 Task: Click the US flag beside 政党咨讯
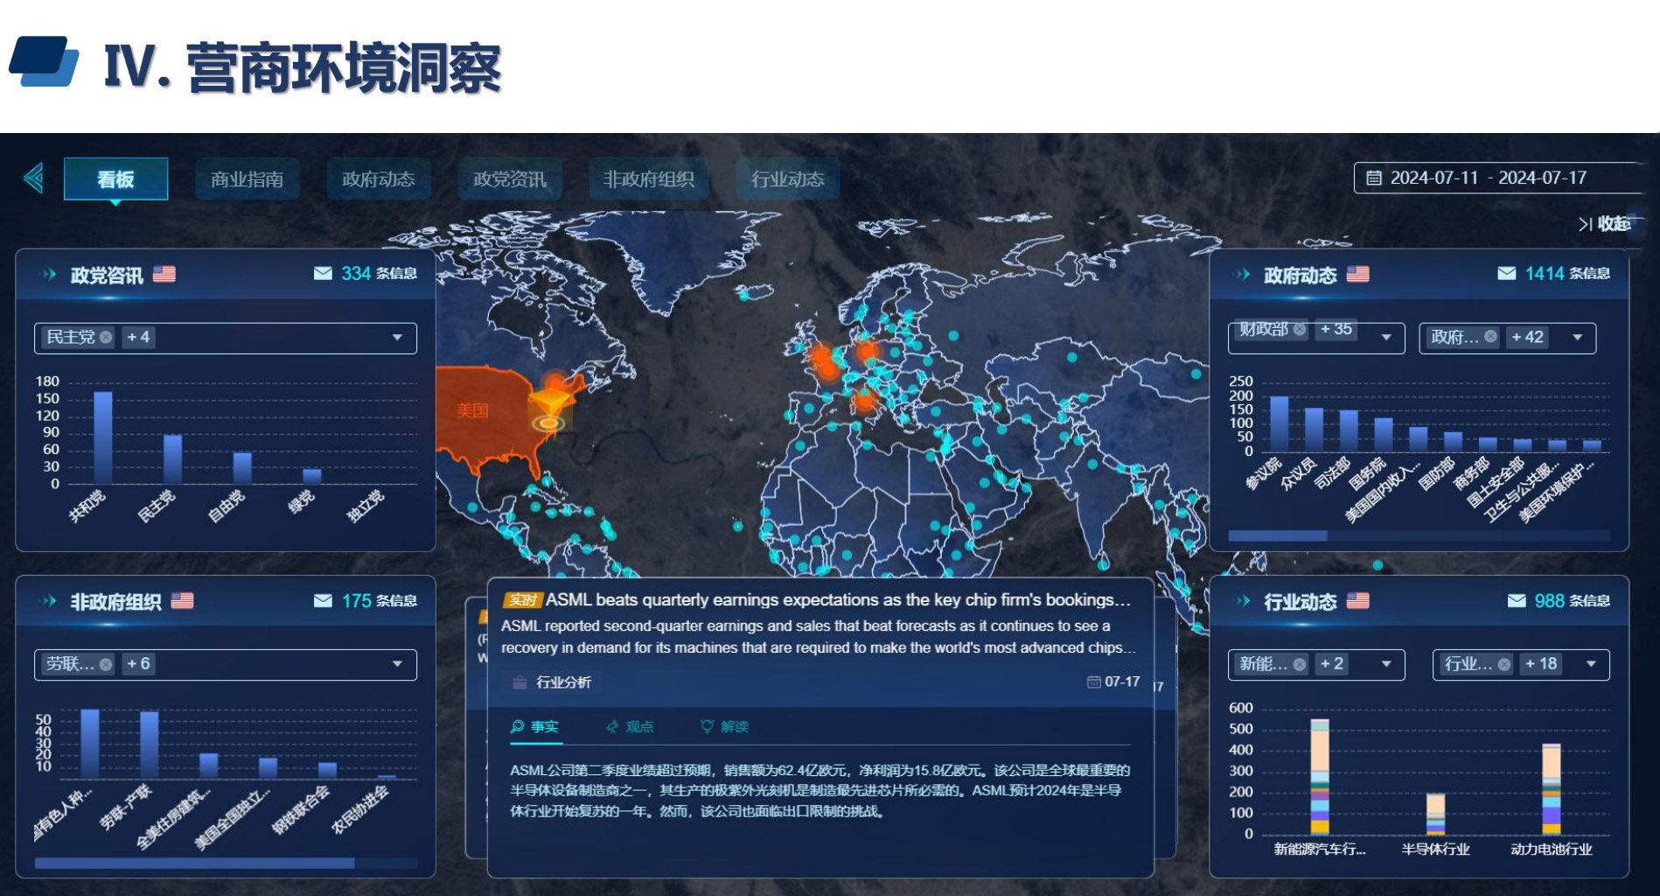pos(164,275)
